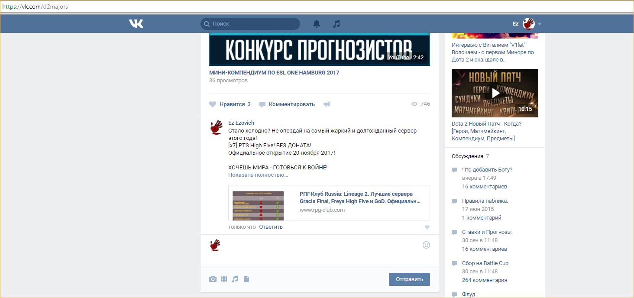Reply to comment via Ответить
This screenshot has height=298, width=634.
(271, 227)
